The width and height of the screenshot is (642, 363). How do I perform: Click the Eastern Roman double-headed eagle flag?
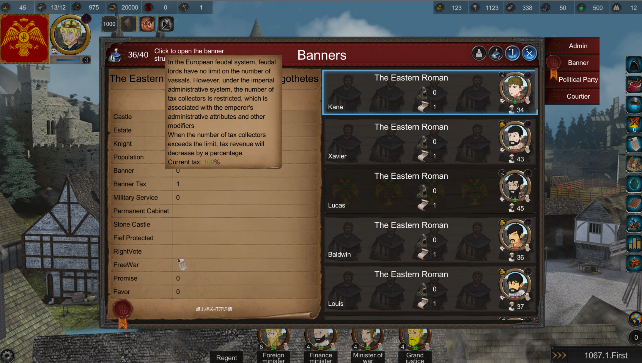click(24, 39)
